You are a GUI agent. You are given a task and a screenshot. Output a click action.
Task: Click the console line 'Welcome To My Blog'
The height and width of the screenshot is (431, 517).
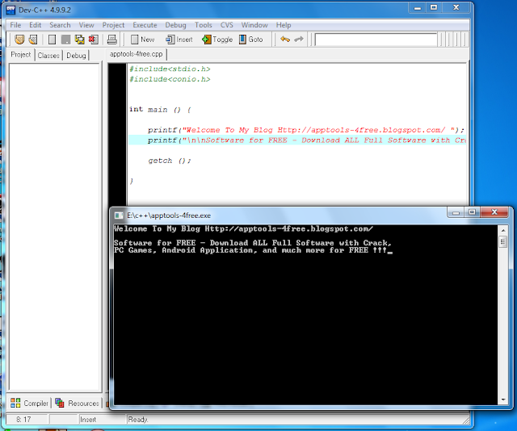click(244, 228)
